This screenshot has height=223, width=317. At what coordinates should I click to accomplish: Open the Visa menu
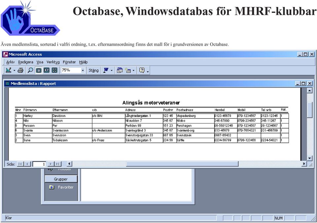[x=40, y=62]
